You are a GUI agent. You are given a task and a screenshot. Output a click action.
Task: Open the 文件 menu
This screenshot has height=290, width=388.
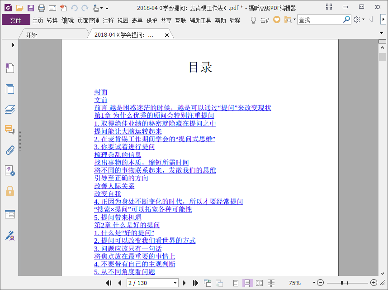click(16, 20)
